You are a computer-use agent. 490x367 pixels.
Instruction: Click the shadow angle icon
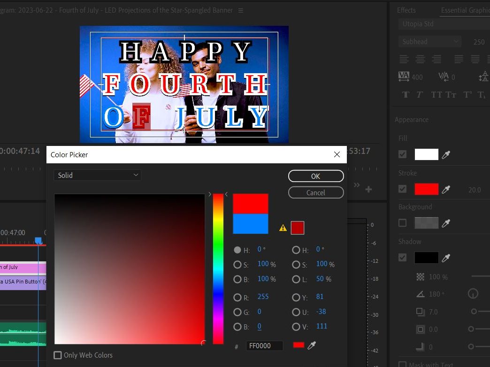pos(421,294)
